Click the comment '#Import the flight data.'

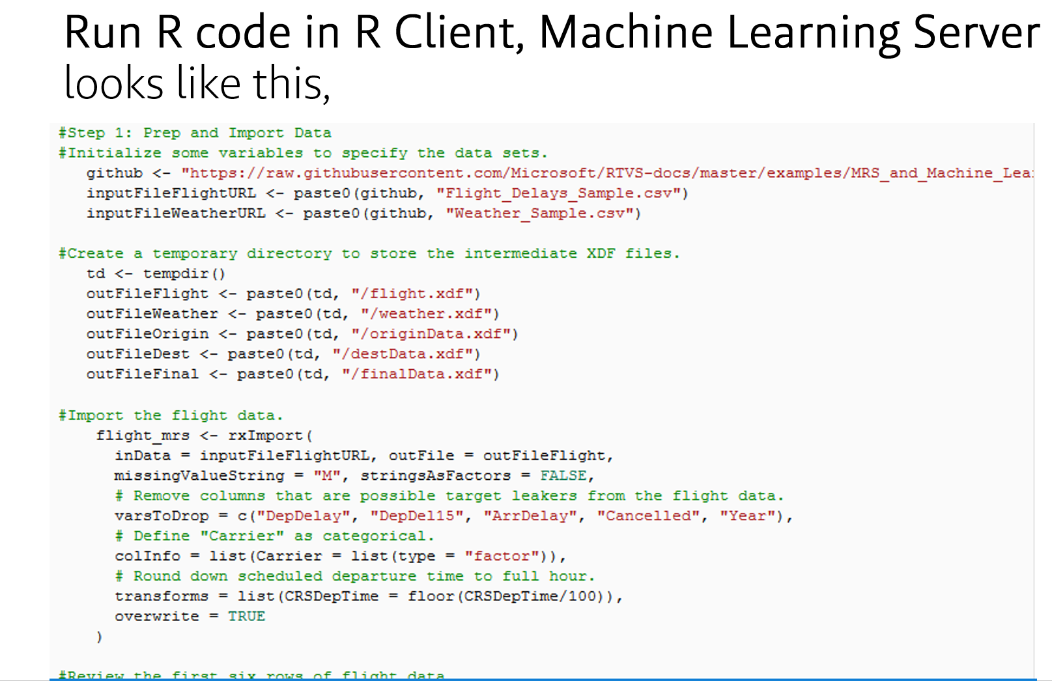(x=171, y=415)
